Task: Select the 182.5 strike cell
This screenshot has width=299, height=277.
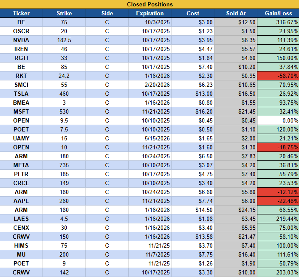Action: click(64, 40)
